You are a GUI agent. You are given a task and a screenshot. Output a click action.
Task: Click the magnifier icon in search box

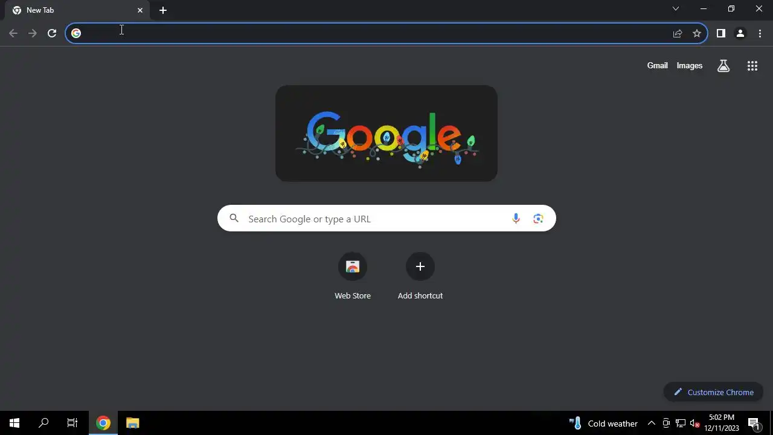click(234, 219)
